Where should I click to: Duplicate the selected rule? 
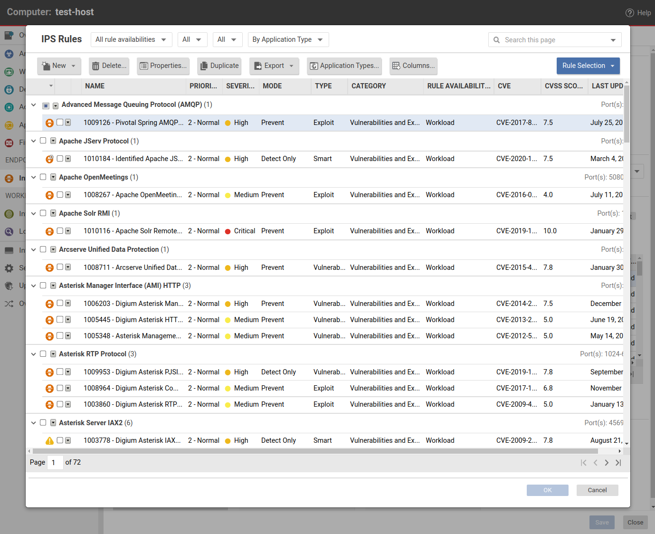(219, 66)
